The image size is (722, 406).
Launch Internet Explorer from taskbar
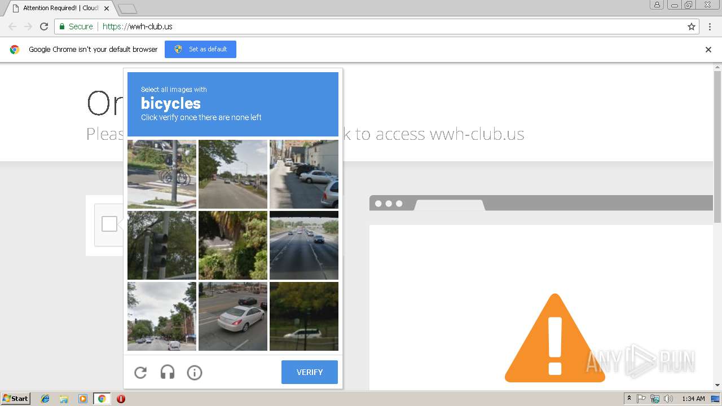tap(45, 399)
